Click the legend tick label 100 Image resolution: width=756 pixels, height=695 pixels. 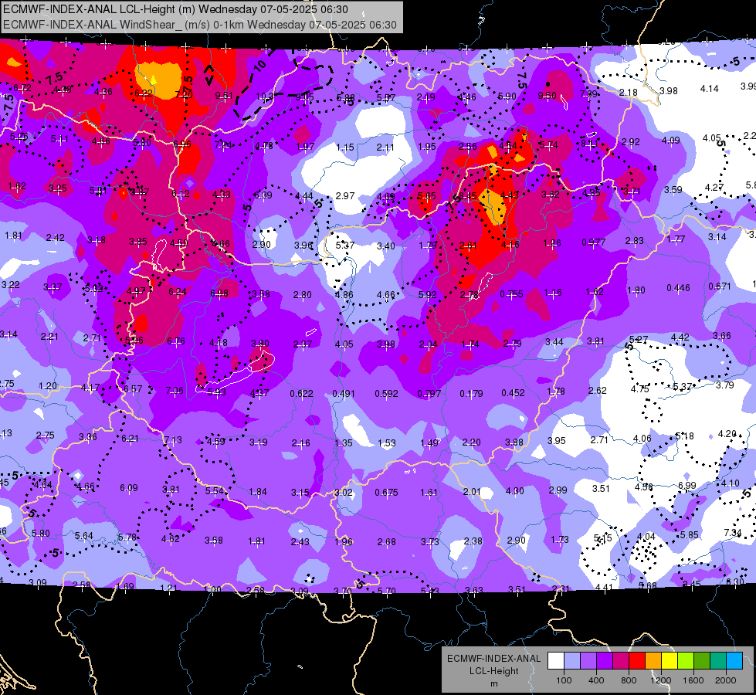[564, 680]
